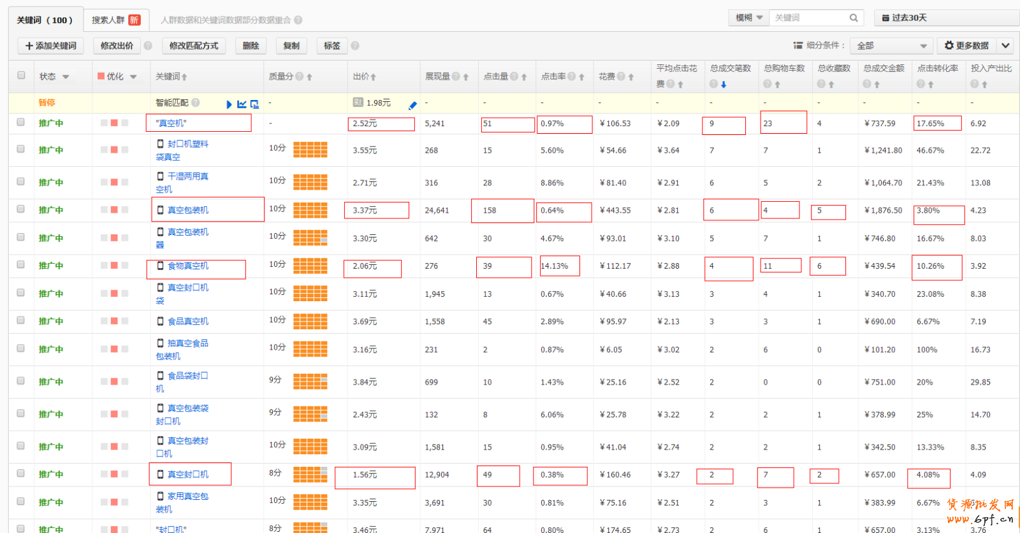Expand the 细分条件 全部 dropdown
The height and width of the screenshot is (533, 1020).
coord(891,46)
